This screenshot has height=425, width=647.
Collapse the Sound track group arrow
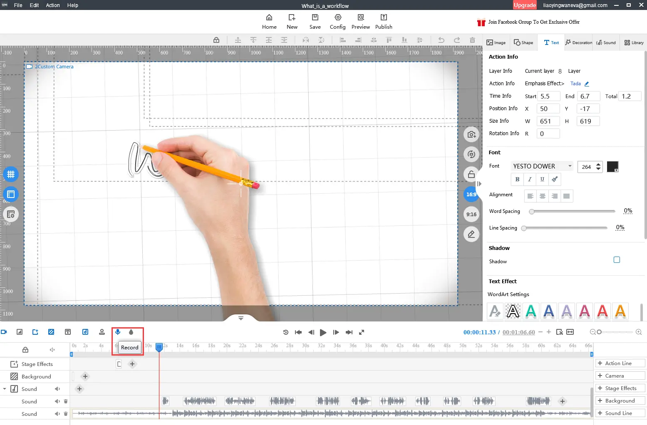5,389
